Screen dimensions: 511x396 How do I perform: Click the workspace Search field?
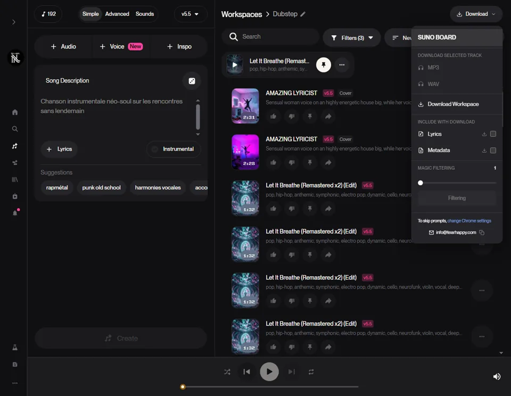[x=270, y=37]
